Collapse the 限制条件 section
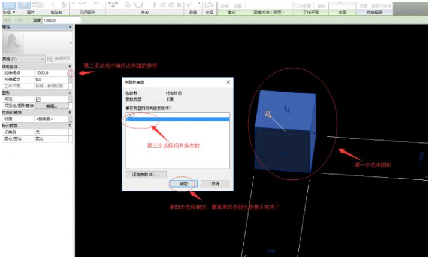This screenshot has height=259, width=432. [70, 66]
